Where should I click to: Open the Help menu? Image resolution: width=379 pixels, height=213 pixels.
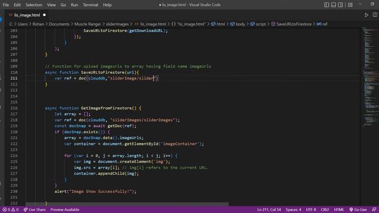[x=107, y=5]
